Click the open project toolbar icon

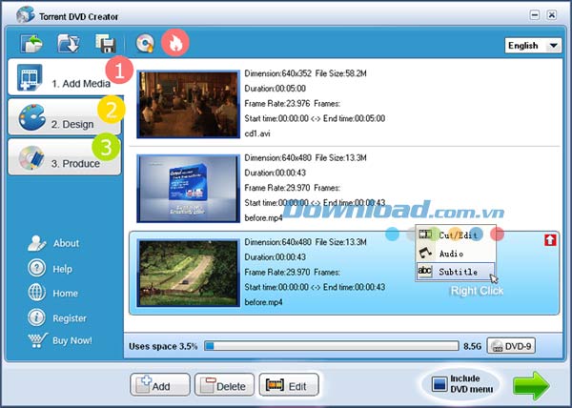[x=31, y=44]
